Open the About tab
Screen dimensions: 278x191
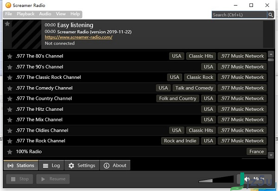[x=115, y=166]
